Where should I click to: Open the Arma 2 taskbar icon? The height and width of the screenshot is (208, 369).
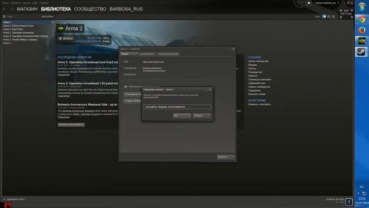[x=362, y=41]
